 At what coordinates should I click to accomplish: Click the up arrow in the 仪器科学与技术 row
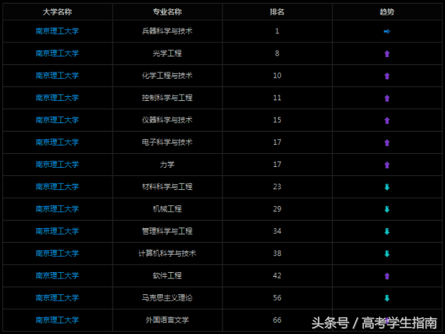coord(387,120)
